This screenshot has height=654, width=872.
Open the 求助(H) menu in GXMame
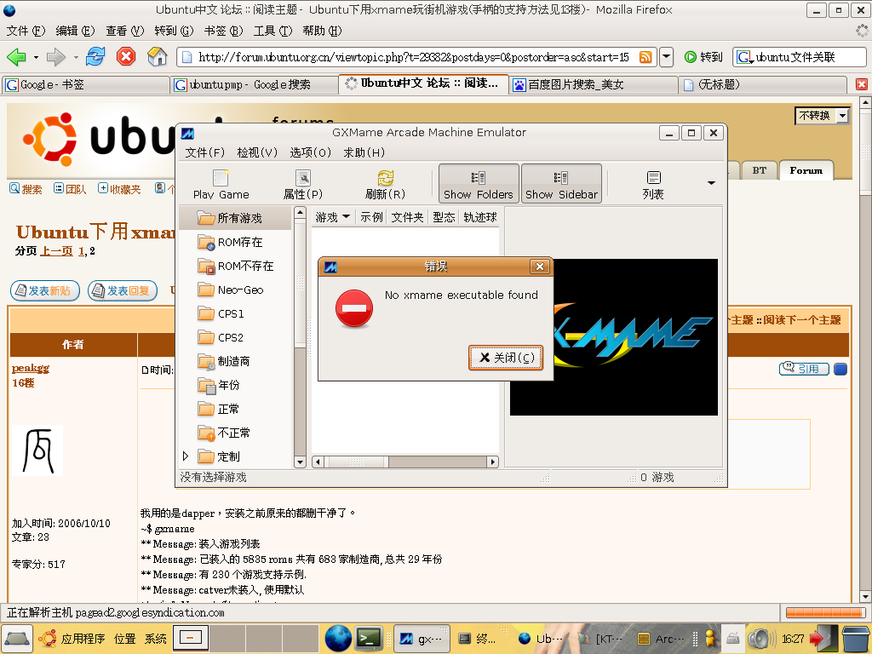coord(364,152)
